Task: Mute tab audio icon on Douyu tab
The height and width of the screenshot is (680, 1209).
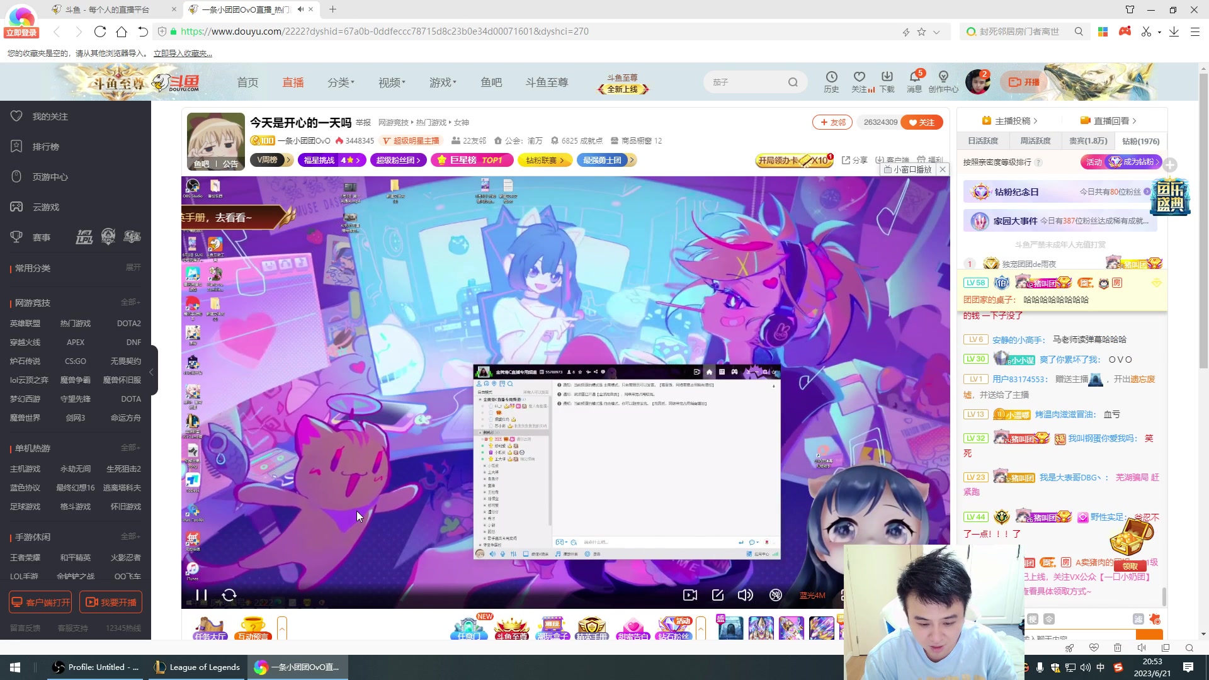Action: 300,9
